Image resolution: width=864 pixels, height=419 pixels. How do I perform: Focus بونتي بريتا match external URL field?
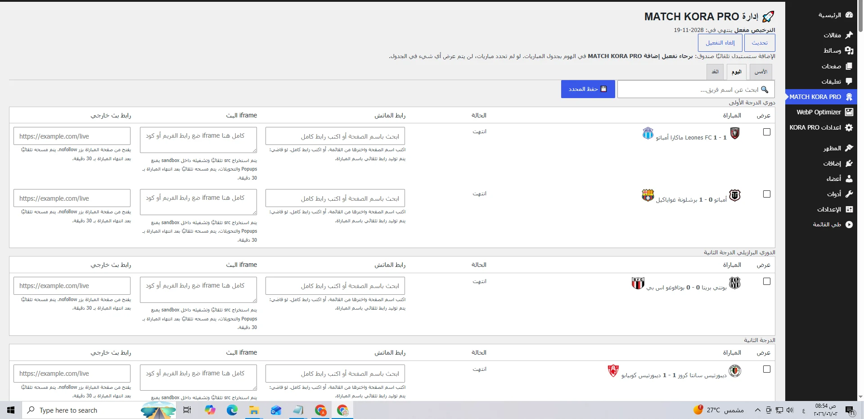(72, 286)
